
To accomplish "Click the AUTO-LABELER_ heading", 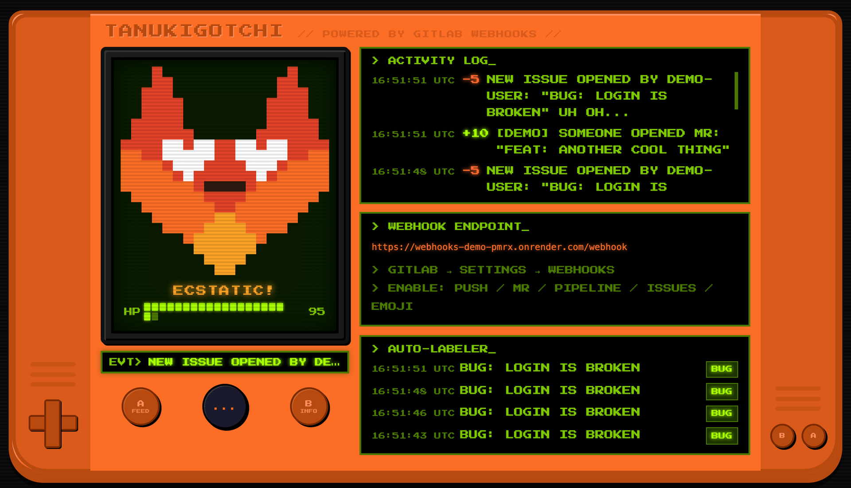I will (x=441, y=349).
